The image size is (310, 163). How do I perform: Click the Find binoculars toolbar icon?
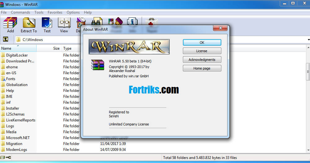(x=97, y=21)
